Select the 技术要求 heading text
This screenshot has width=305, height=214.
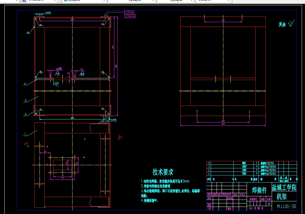[163, 172]
